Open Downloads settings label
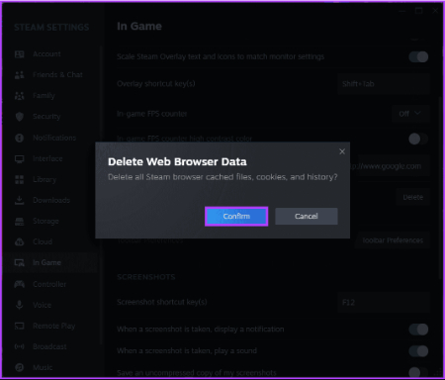Screen dimensions: 445x380 (x=51, y=200)
